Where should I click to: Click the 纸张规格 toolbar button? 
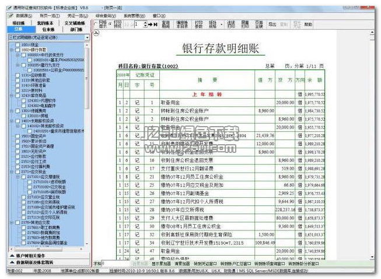(x=212, y=25)
